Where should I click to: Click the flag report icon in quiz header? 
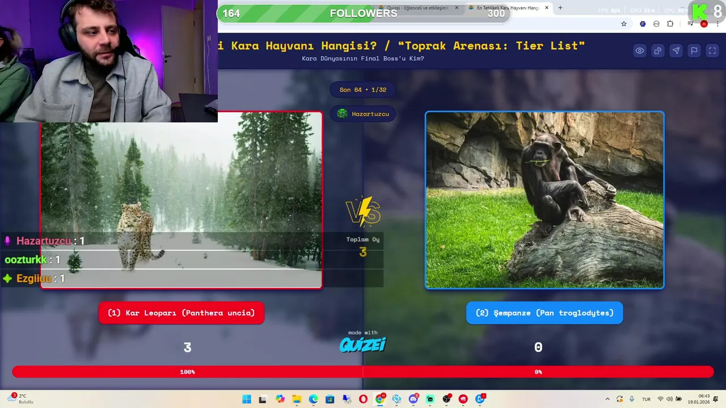point(694,50)
